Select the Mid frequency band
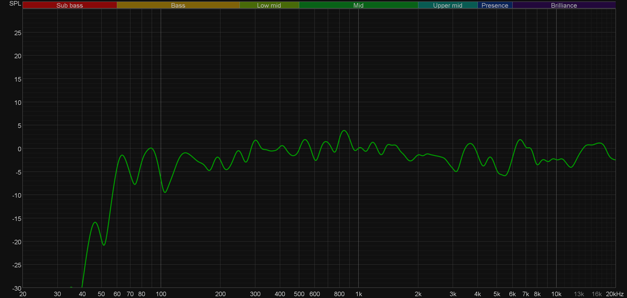The height and width of the screenshot is (298, 627). tap(358, 5)
